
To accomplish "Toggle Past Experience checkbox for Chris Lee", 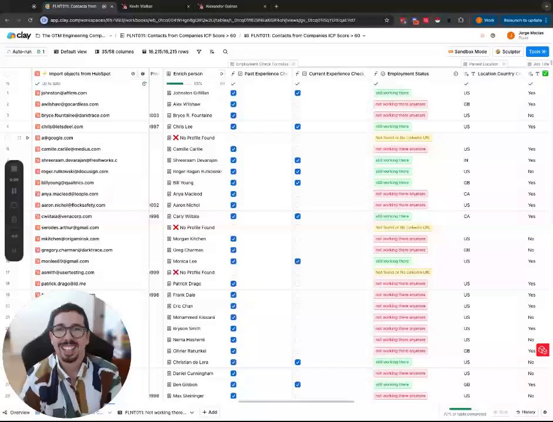I will [233, 127].
